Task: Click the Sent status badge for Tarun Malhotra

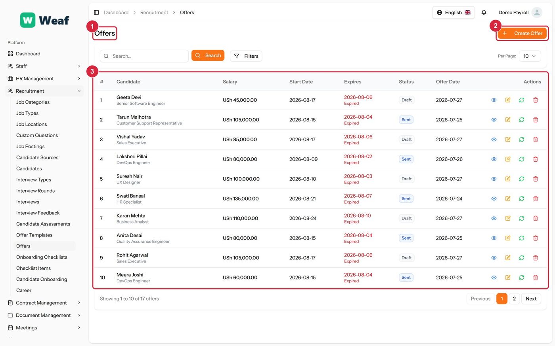Action: (x=406, y=120)
